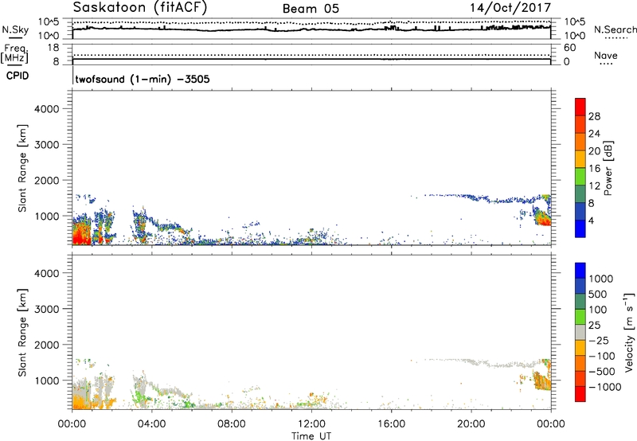Viewport: 637px width, 441px height.
Task: Click the 'Saskatoon (fitACF)' plot title
Action: [140, 7]
